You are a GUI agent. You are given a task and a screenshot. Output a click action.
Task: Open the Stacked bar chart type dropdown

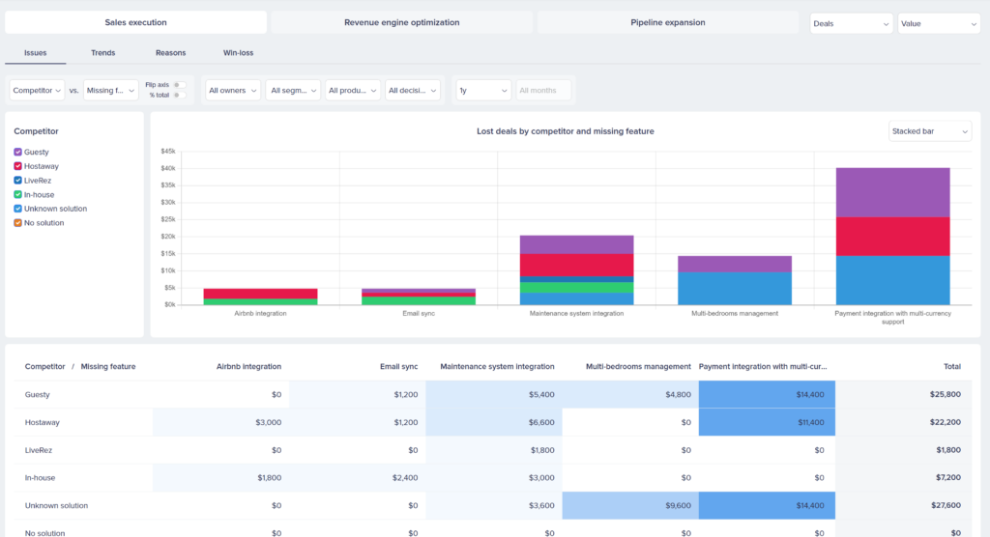tap(930, 131)
